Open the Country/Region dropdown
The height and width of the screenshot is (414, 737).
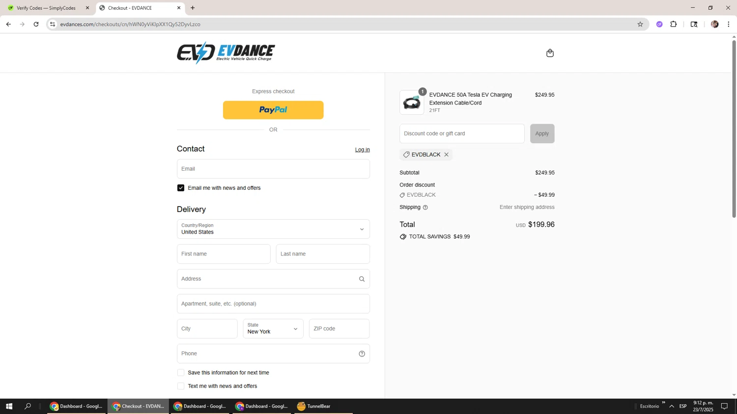point(273,229)
